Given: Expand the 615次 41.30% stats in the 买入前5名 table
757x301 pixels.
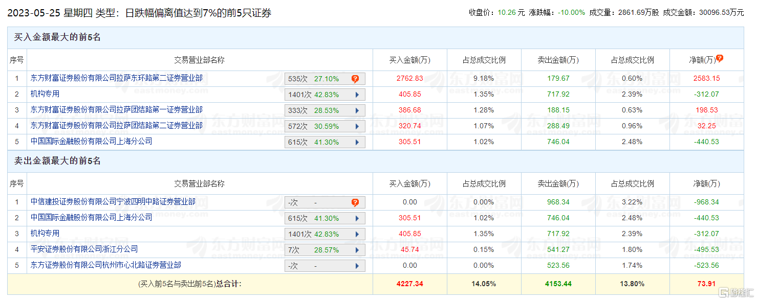Looking at the screenshot, I should tap(357, 142).
